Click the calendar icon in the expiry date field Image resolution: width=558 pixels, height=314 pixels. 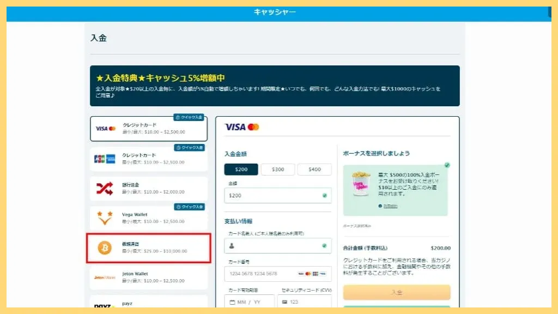pos(233,300)
